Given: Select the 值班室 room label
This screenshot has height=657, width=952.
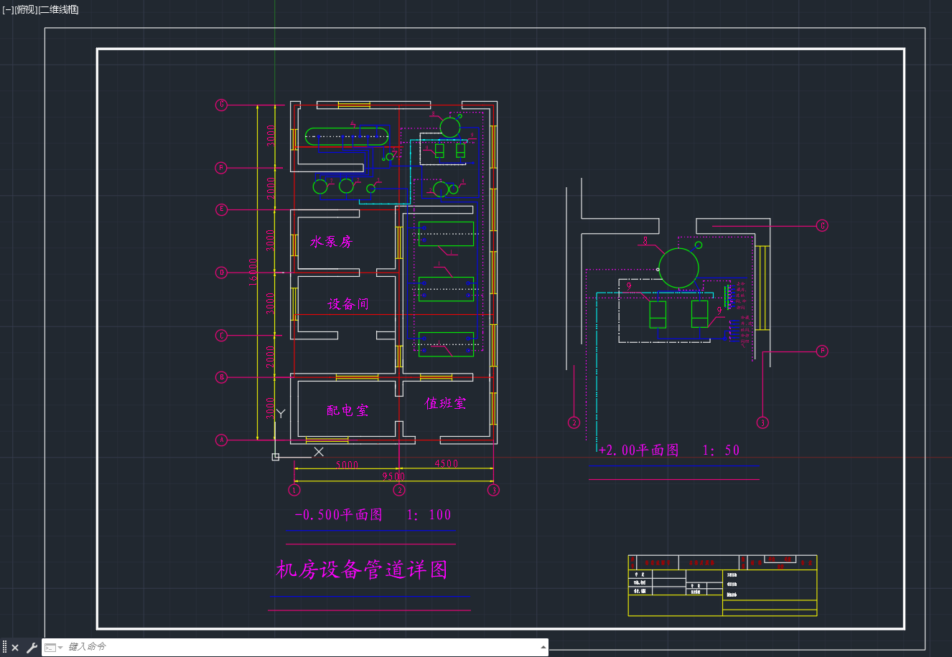Looking at the screenshot, I should (445, 403).
